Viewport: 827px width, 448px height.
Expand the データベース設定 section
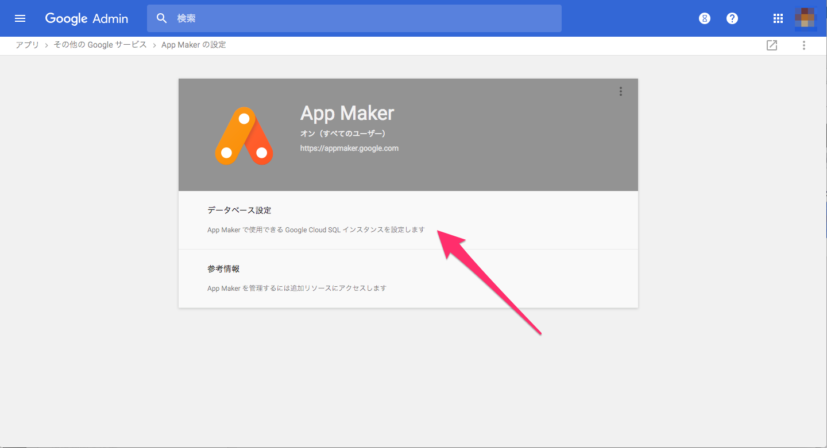(x=408, y=220)
